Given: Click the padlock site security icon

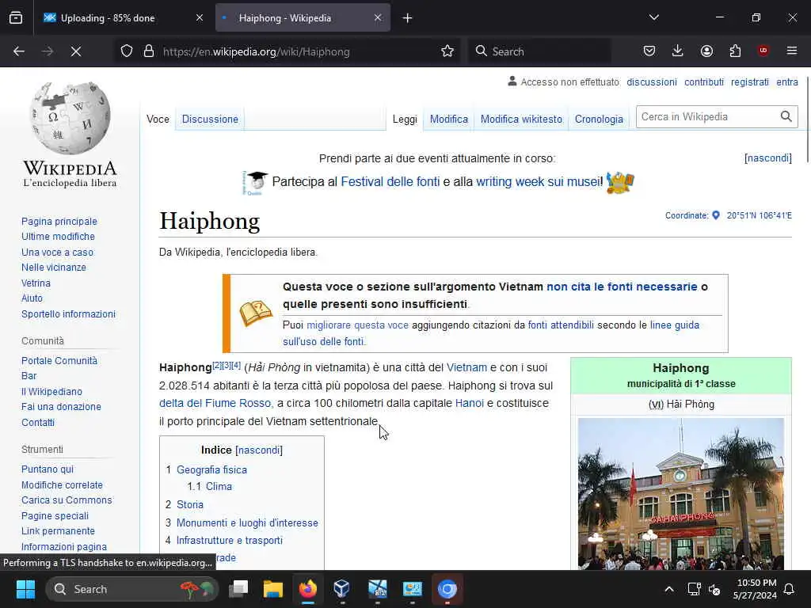Looking at the screenshot, I should 149,51.
